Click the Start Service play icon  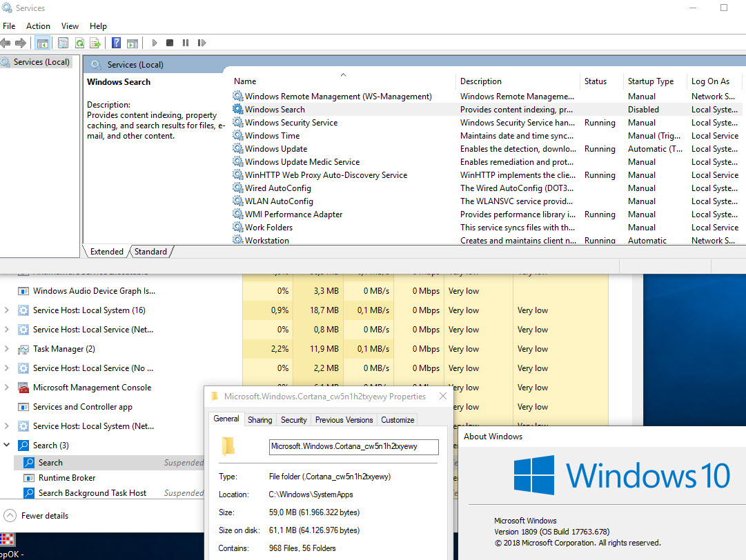pyautogui.click(x=154, y=43)
